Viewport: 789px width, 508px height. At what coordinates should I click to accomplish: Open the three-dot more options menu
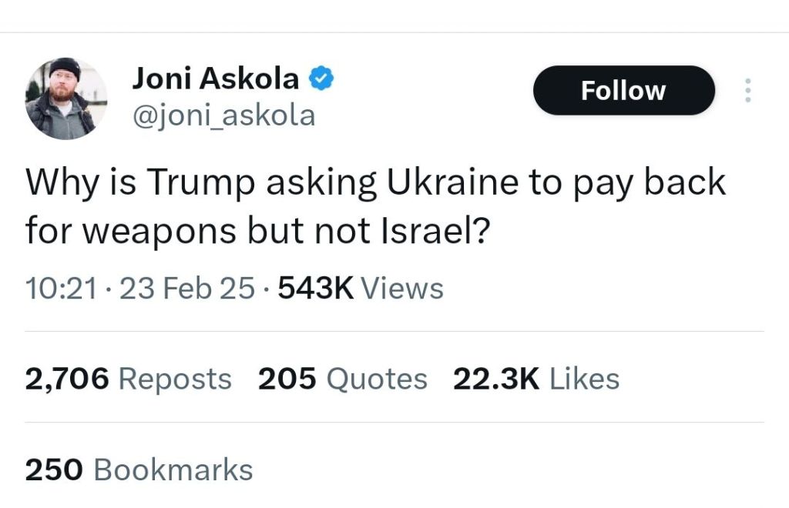(746, 91)
